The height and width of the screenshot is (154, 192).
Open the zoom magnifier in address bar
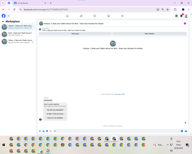pyautogui.click(x=163, y=10)
